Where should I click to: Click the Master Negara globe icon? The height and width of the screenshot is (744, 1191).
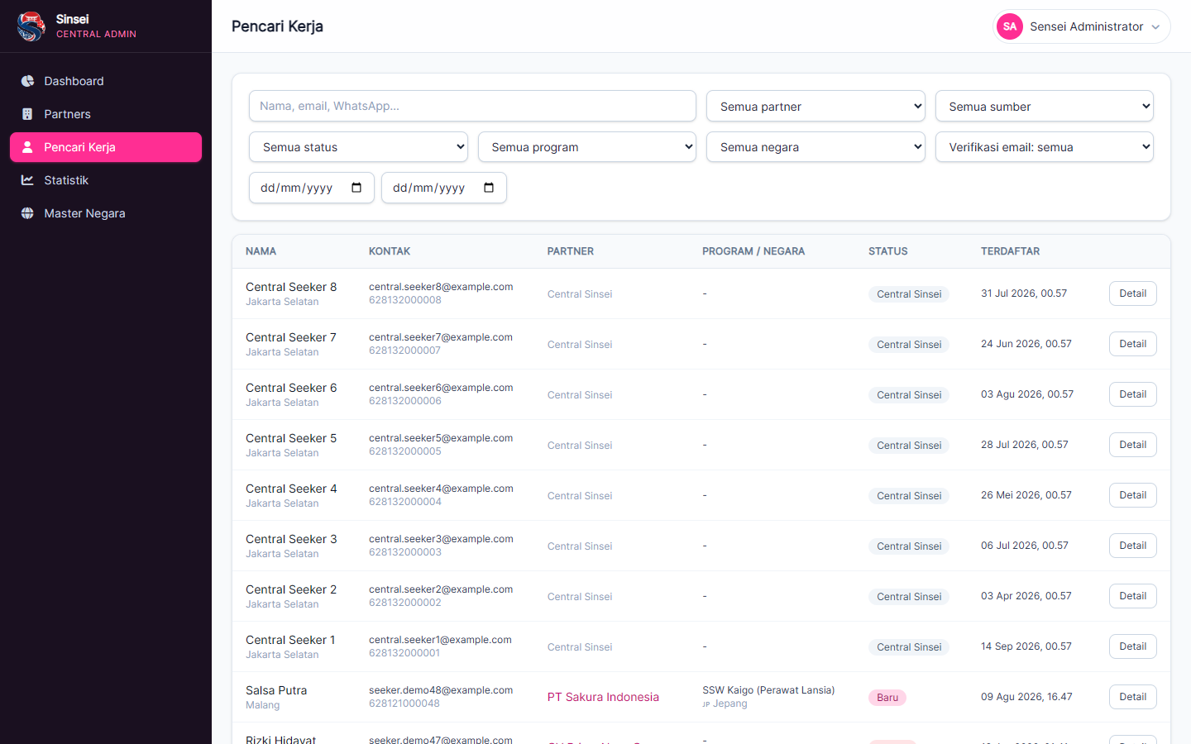point(27,213)
